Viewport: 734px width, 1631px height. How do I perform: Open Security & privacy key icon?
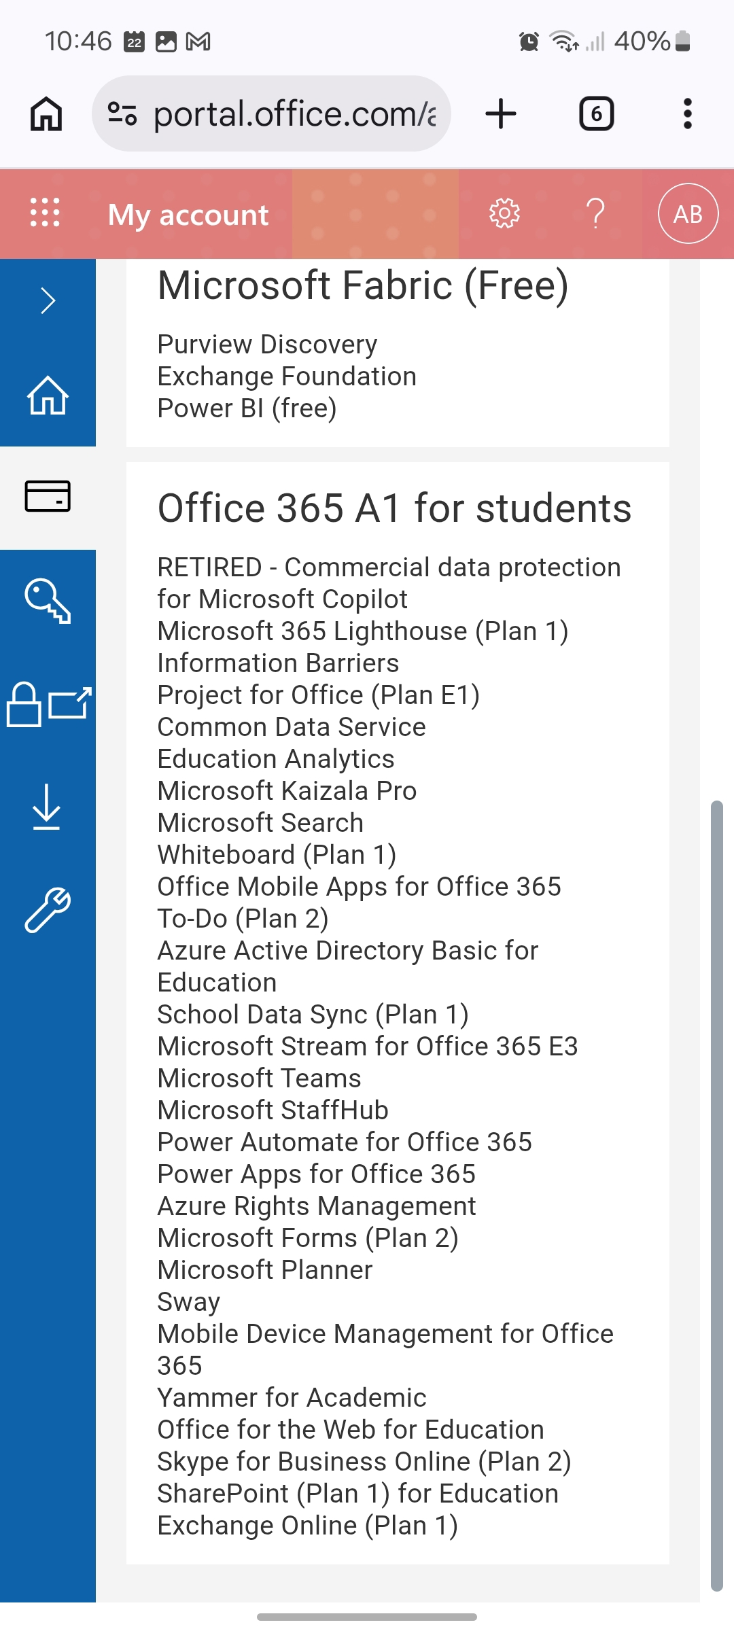48,601
